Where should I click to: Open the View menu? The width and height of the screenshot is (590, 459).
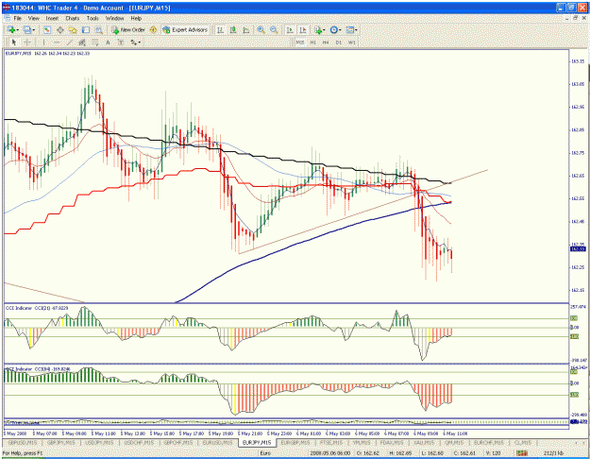tap(33, 18)
